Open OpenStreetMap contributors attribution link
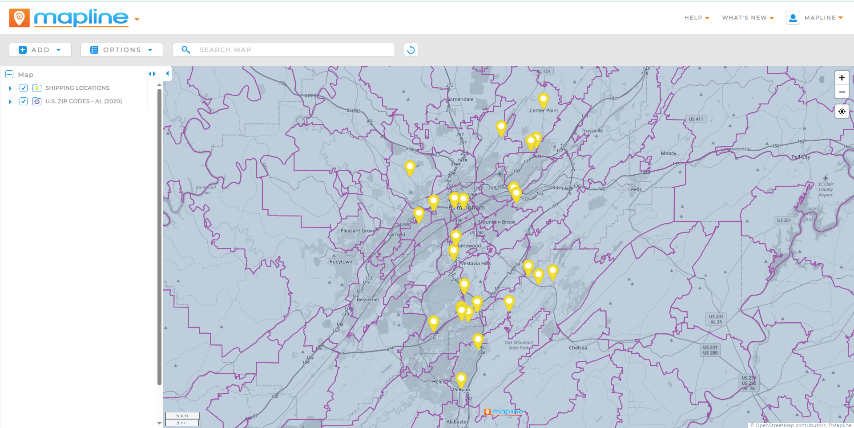This screenshot has width=854, height=428. (x=790, y=425)
